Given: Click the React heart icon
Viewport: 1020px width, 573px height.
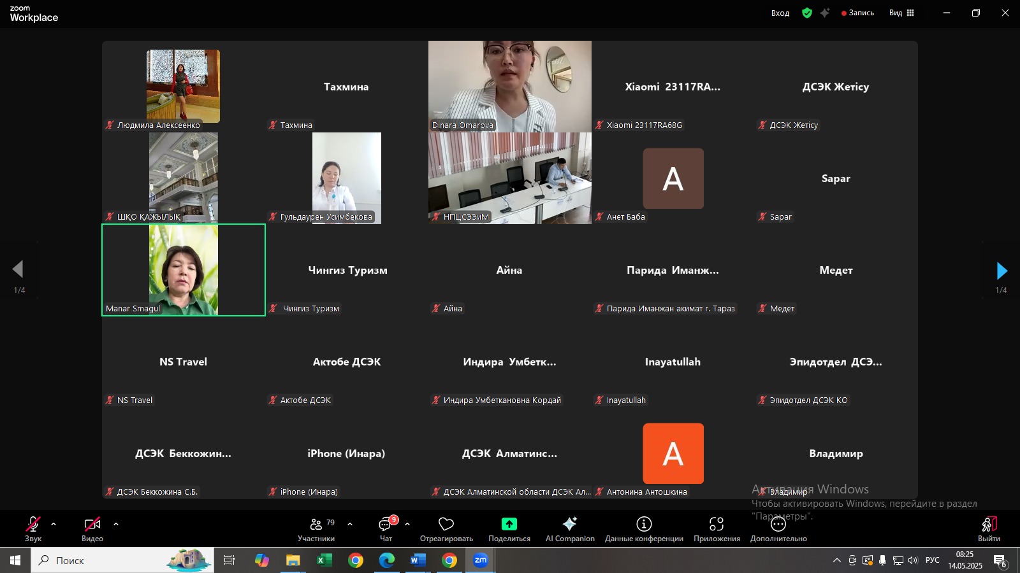Looking at the screenshot, I should [446, 525].
